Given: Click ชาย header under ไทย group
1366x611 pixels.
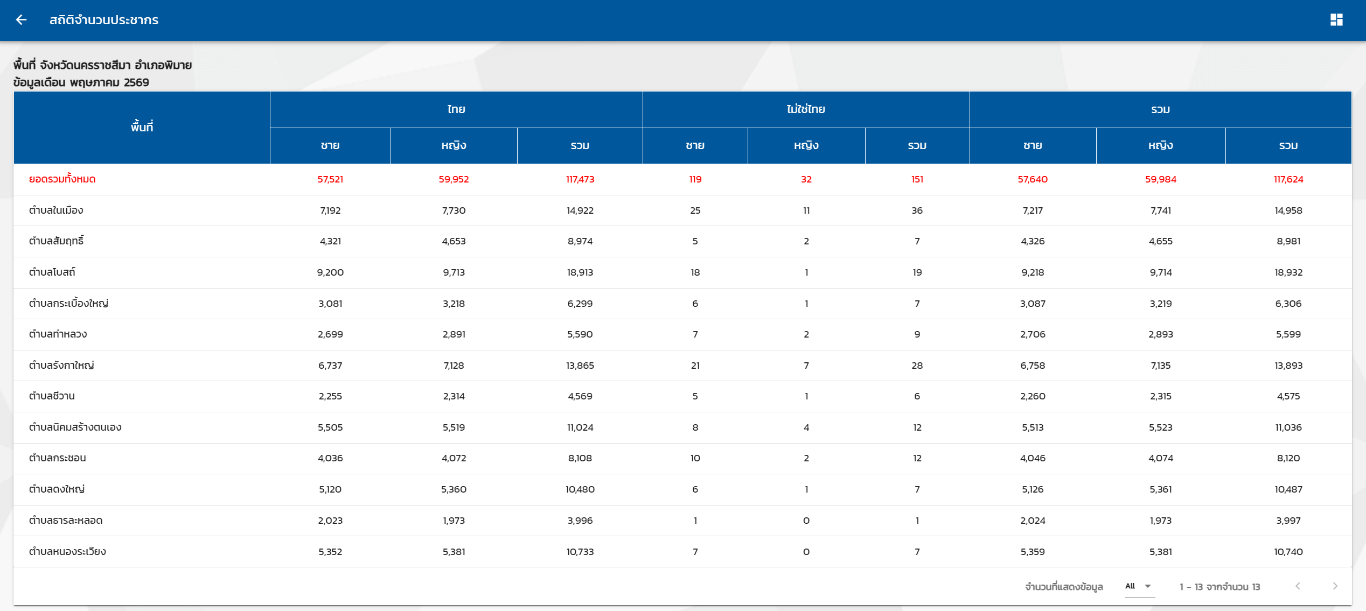Looking at the screenshot, I should (x=330, y=146).
